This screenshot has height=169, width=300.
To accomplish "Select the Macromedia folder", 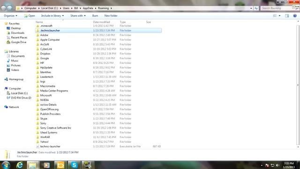I will pos(48,86).
